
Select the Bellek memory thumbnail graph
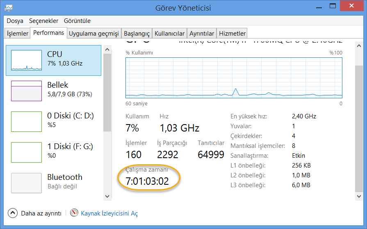click(26, 91)
